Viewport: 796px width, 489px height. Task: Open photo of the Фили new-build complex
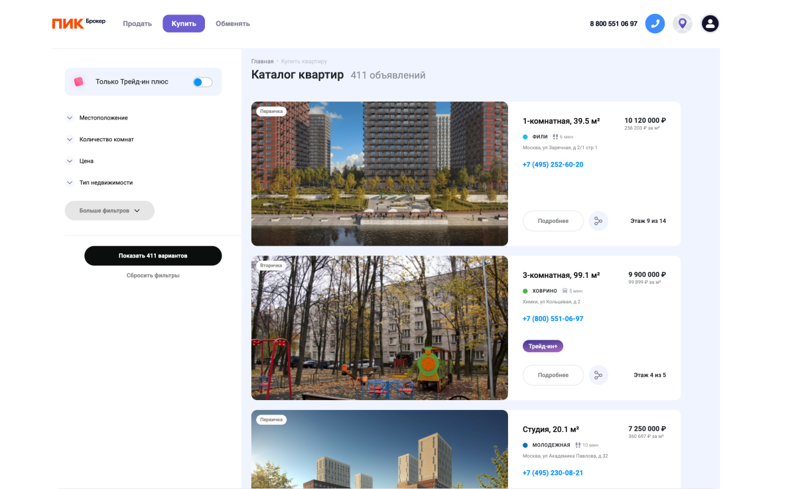coord(379,174)
